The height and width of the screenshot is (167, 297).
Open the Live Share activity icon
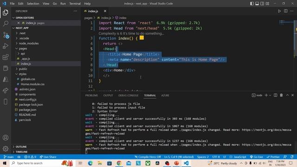(x=6, y=90)
